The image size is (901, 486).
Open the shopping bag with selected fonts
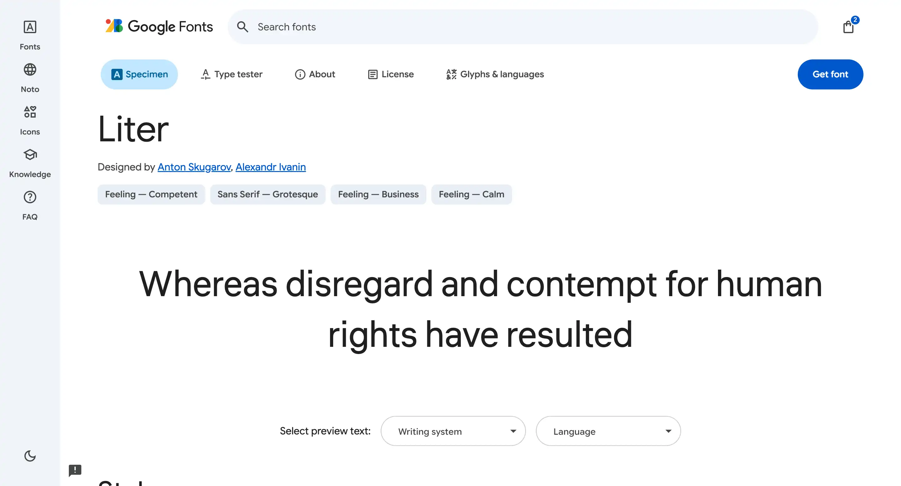(x=848, y=27)
